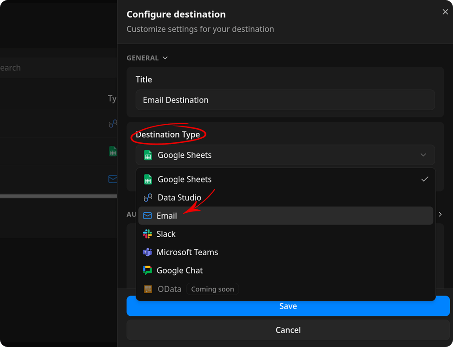This screenshot has width=453, height=347.
Task: Choose the Data Studio option label
Action: [x=179, y=197]
